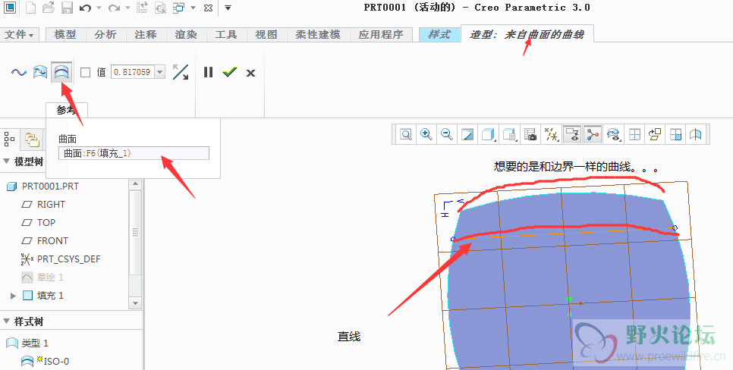The width and height of the screenshot is (733, 370).
Task: Click the Redo arrow icon
Action: [x=114, y=8]
